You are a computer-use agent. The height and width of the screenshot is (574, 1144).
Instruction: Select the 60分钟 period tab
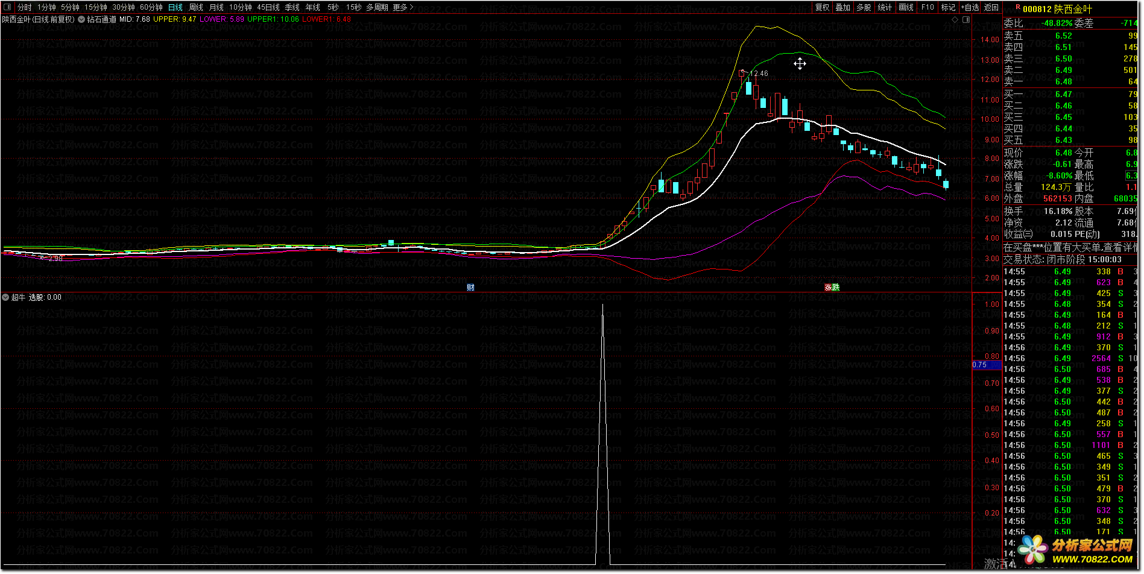point(151,7)
